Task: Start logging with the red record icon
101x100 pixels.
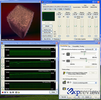Action: pyautogui.click(x=3, y=92)
